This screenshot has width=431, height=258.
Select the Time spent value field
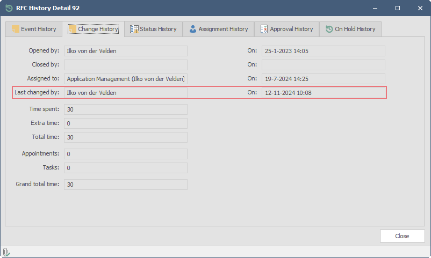tap(125, 109)
